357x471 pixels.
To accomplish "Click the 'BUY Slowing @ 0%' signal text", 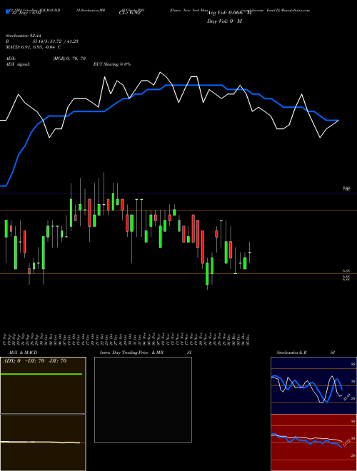I will pos(112,64).
